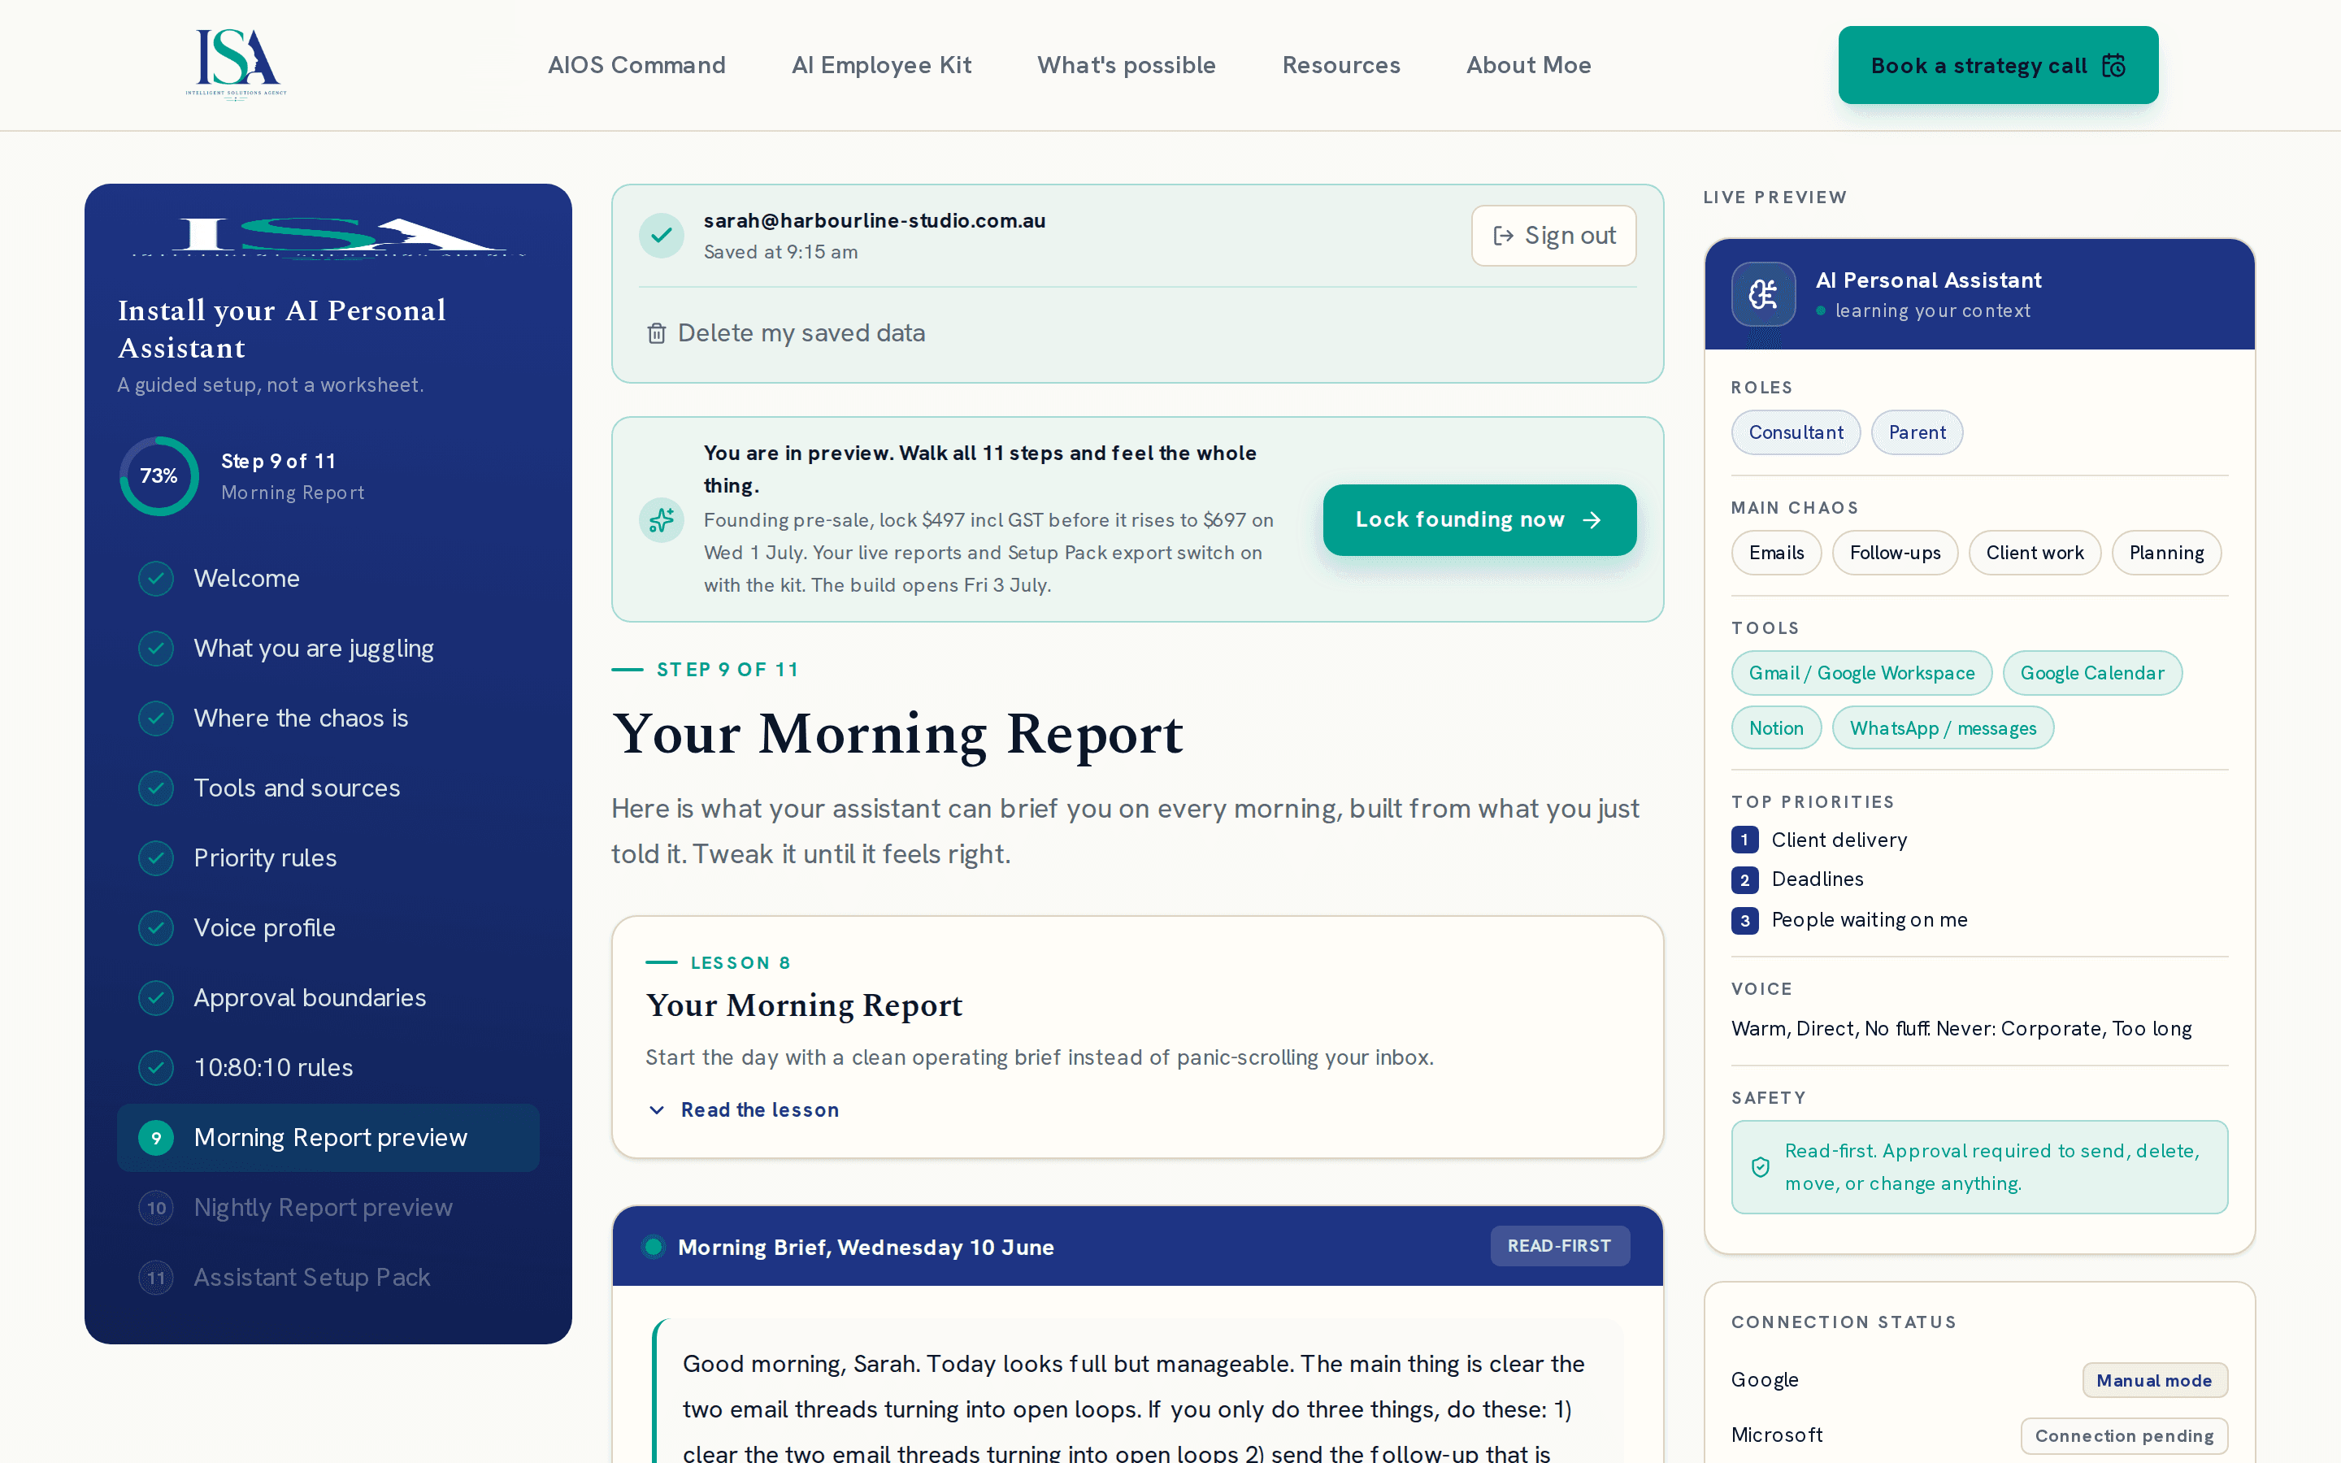Click the green dot in Morning Brief header

654,1246
